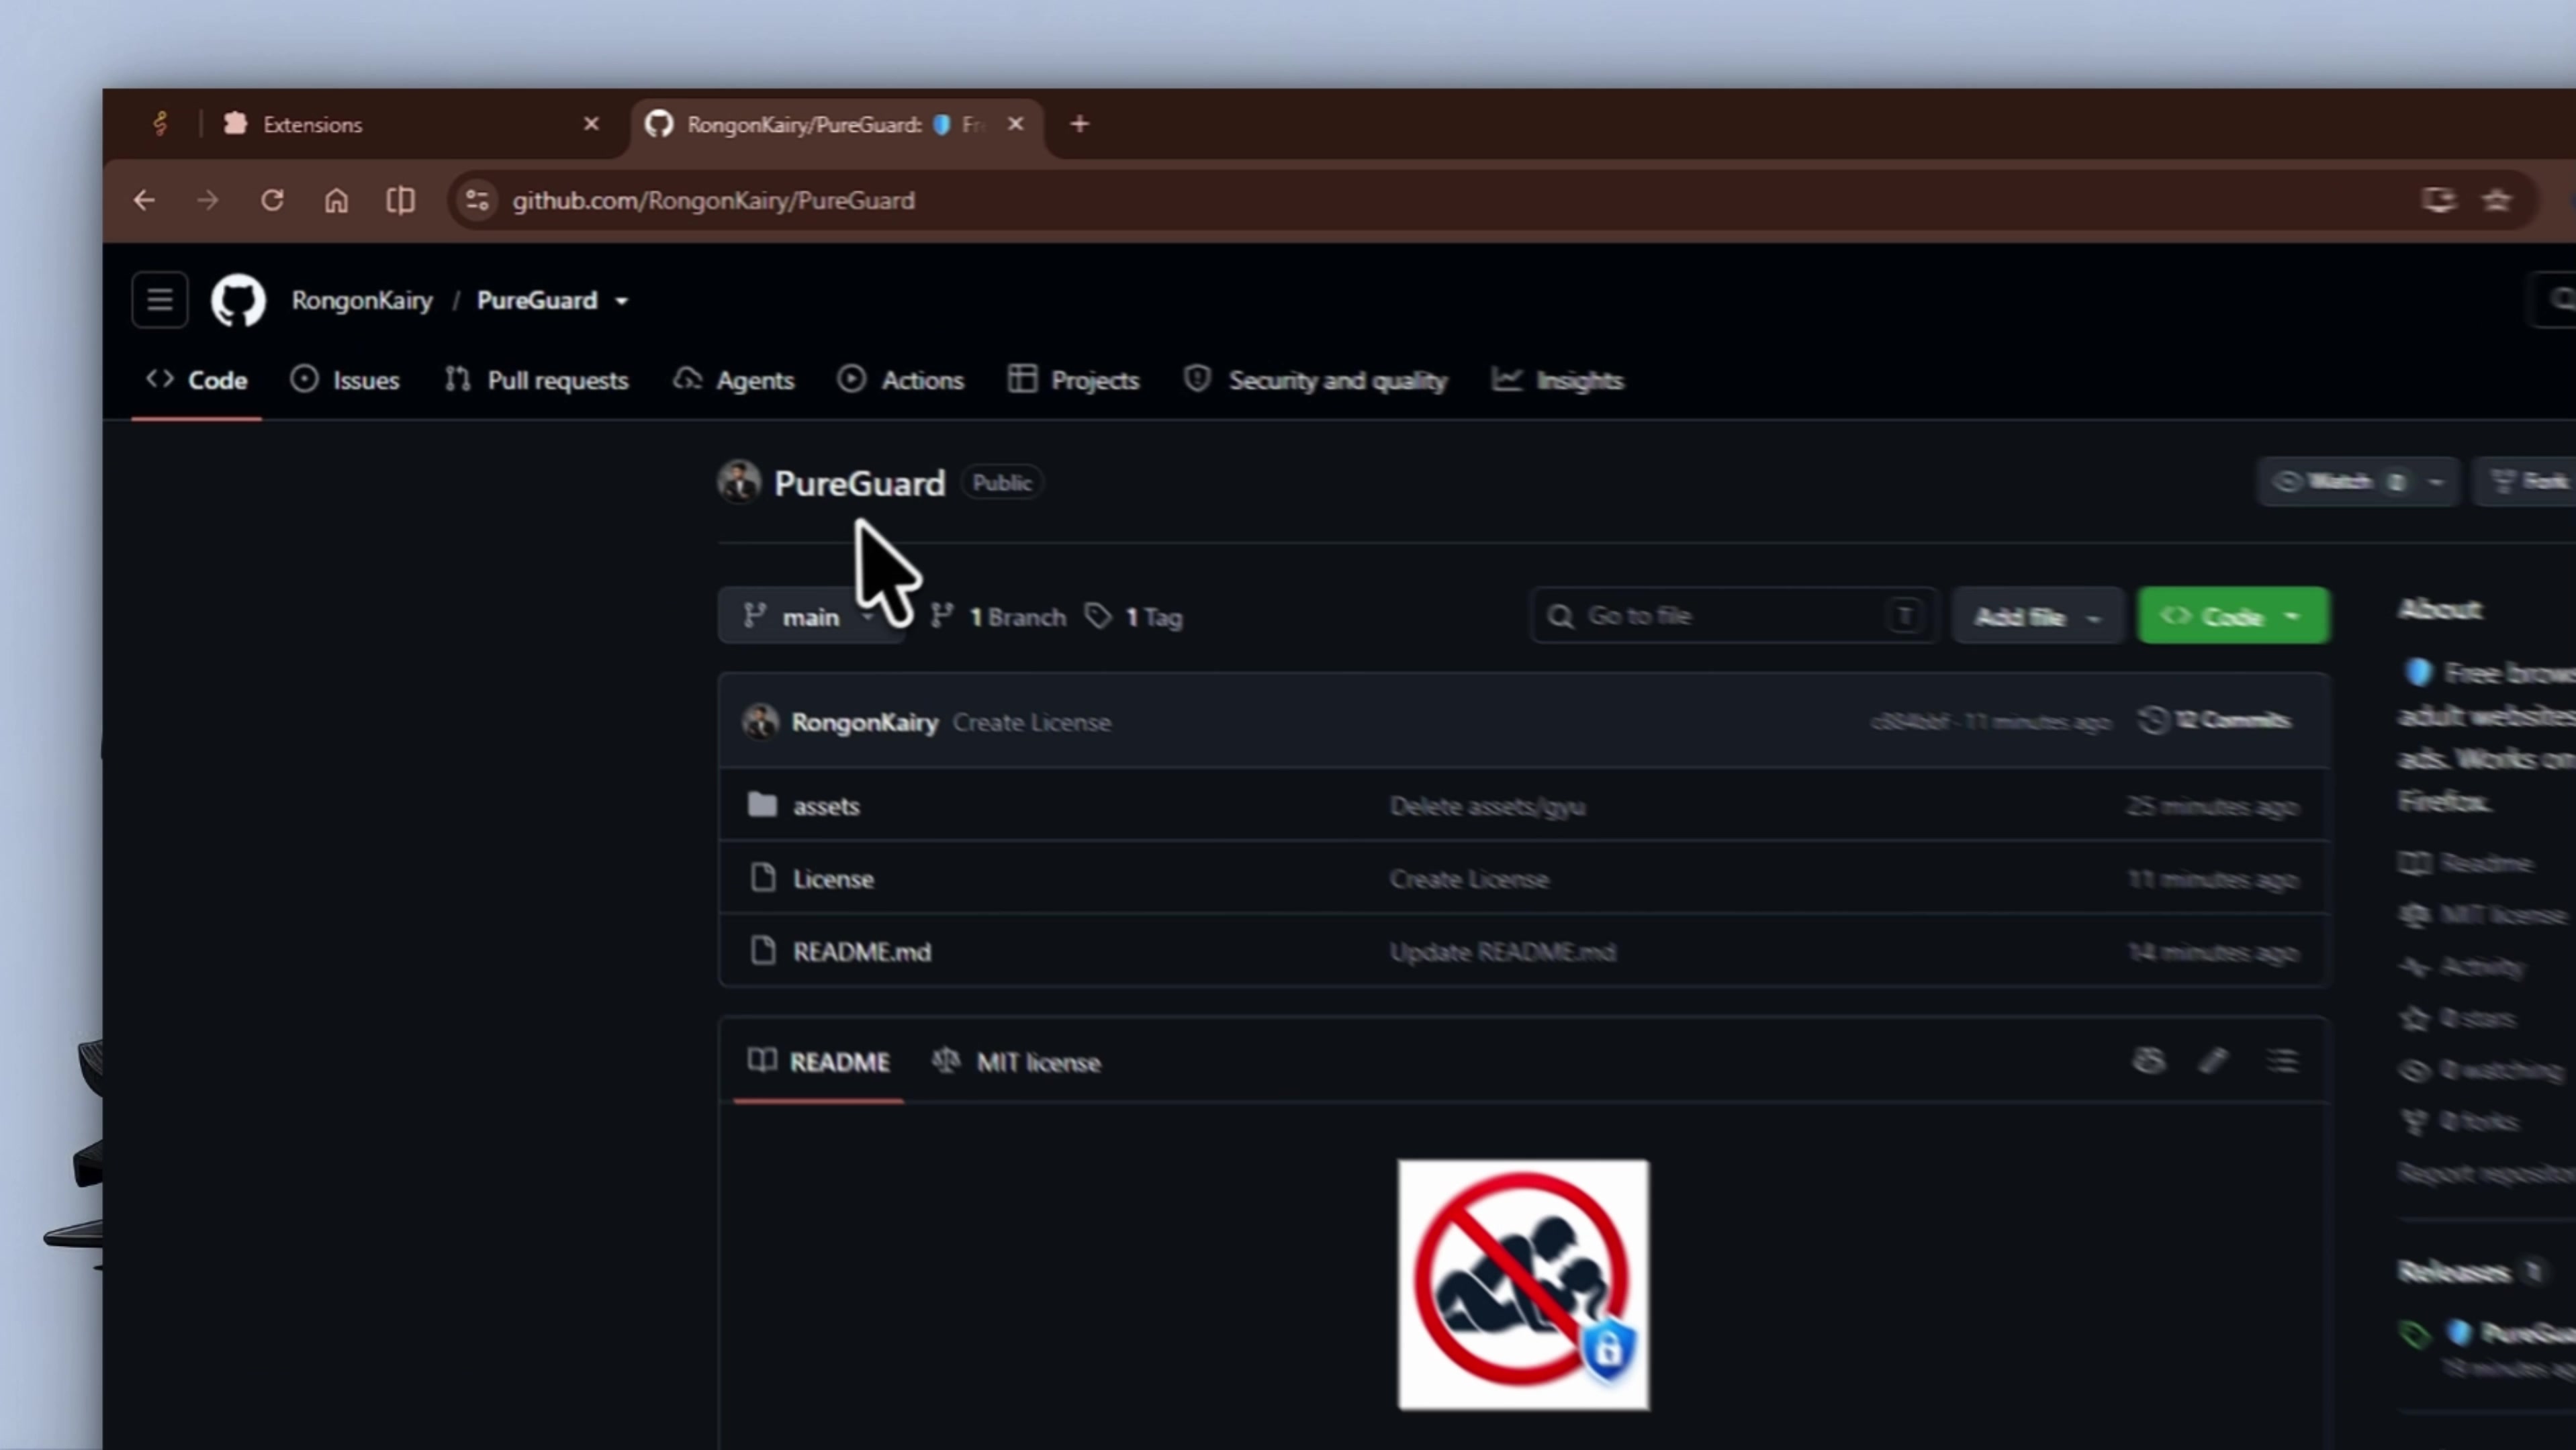Open the License file
This screenshot has height=1450, width=2576.
tap(833, 879)
